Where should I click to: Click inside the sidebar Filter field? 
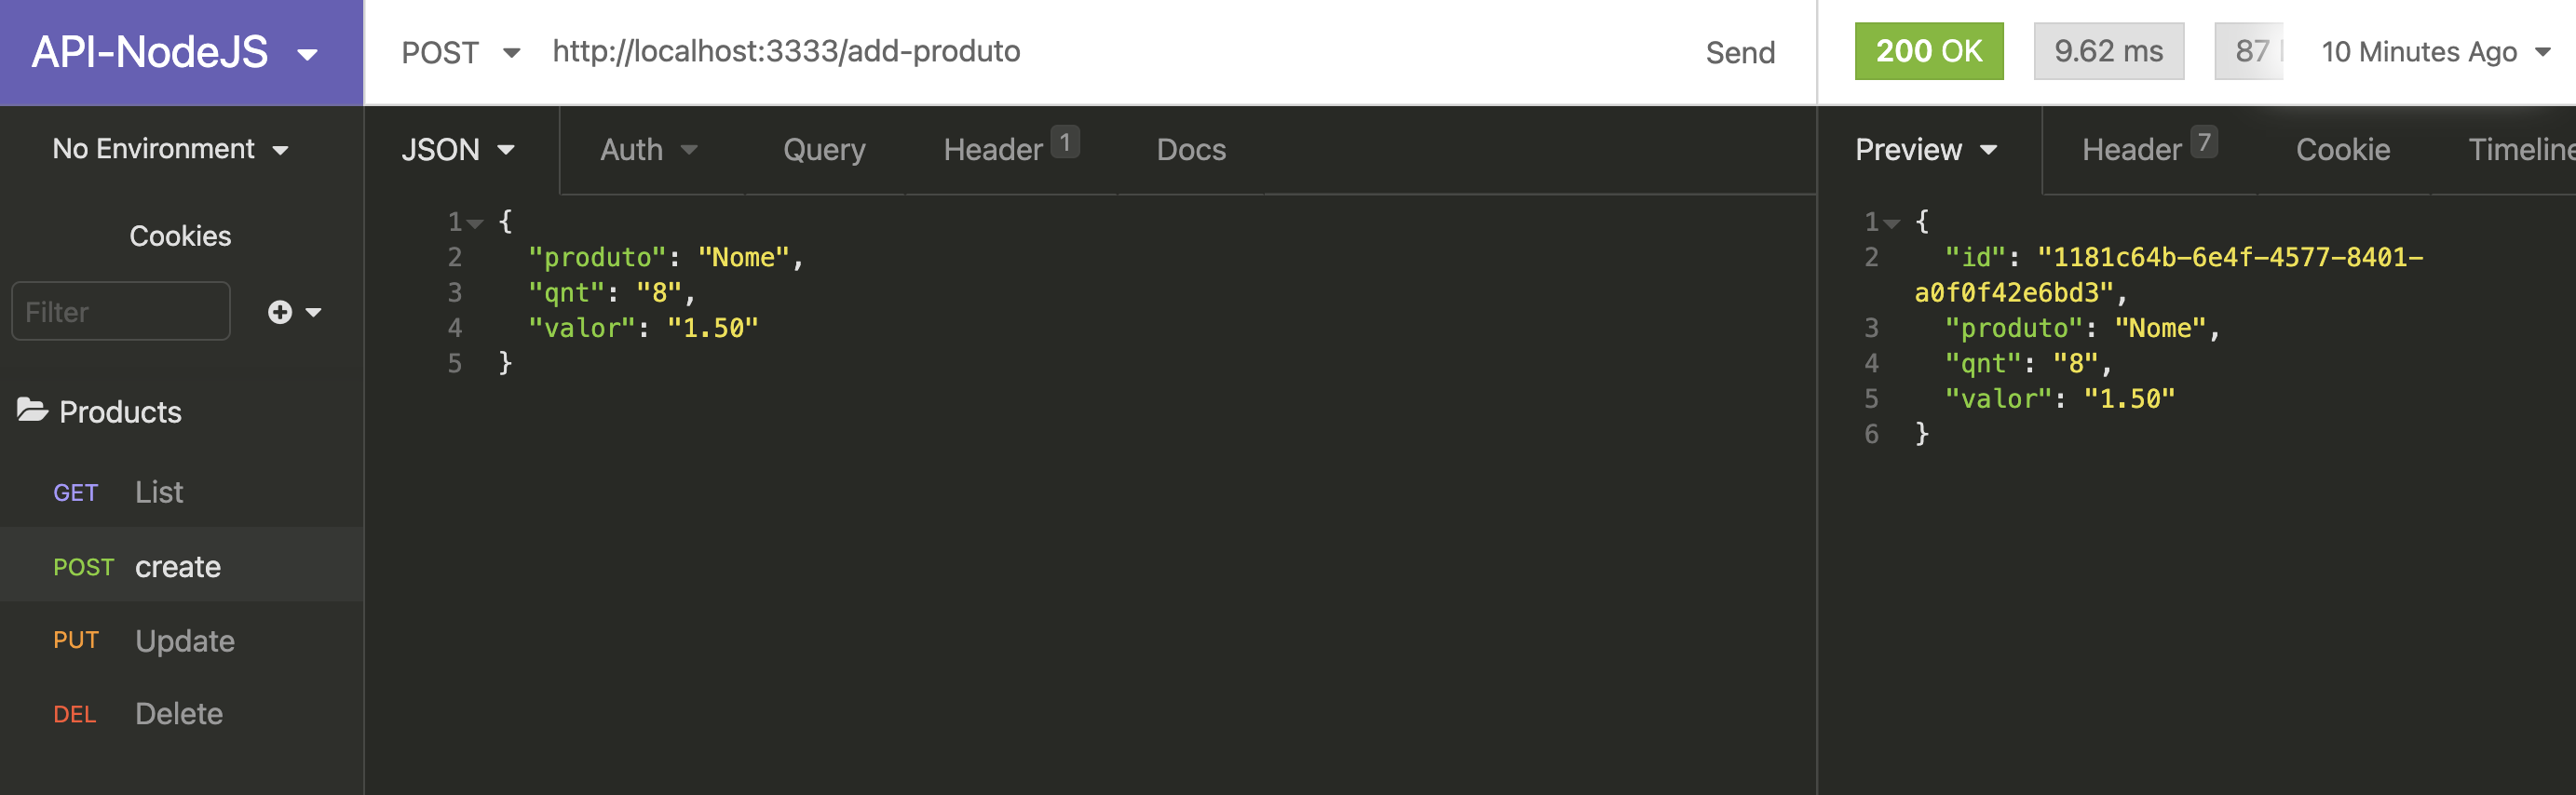[x=120, y=311]
